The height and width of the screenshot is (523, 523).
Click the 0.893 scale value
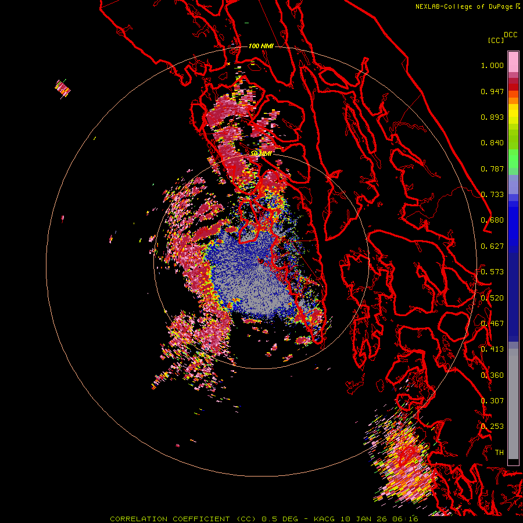click(x=492, y=117)
